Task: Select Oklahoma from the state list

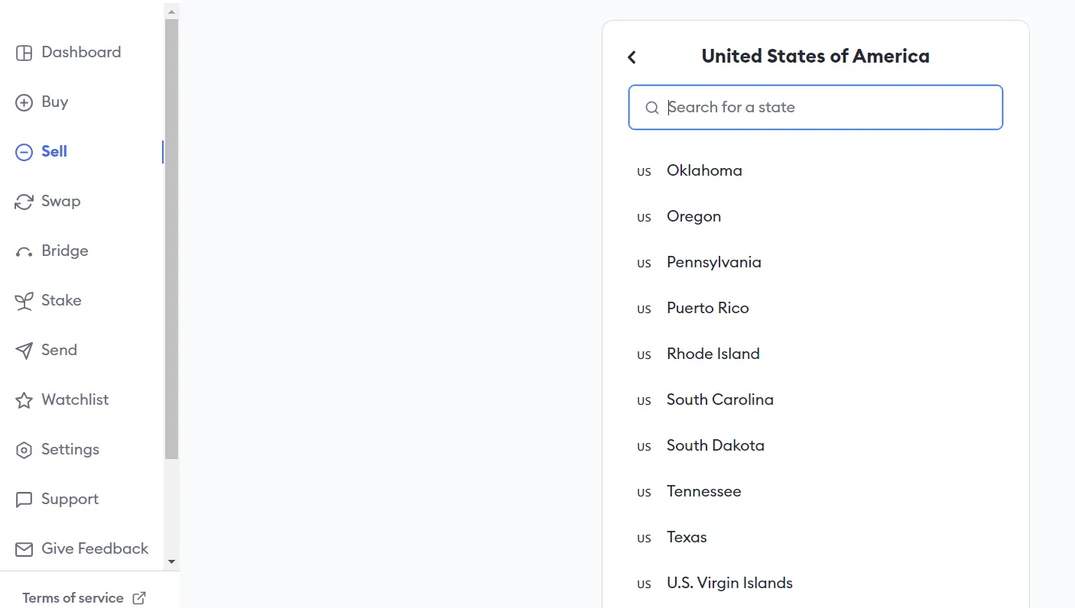Action: pos(704,170)
